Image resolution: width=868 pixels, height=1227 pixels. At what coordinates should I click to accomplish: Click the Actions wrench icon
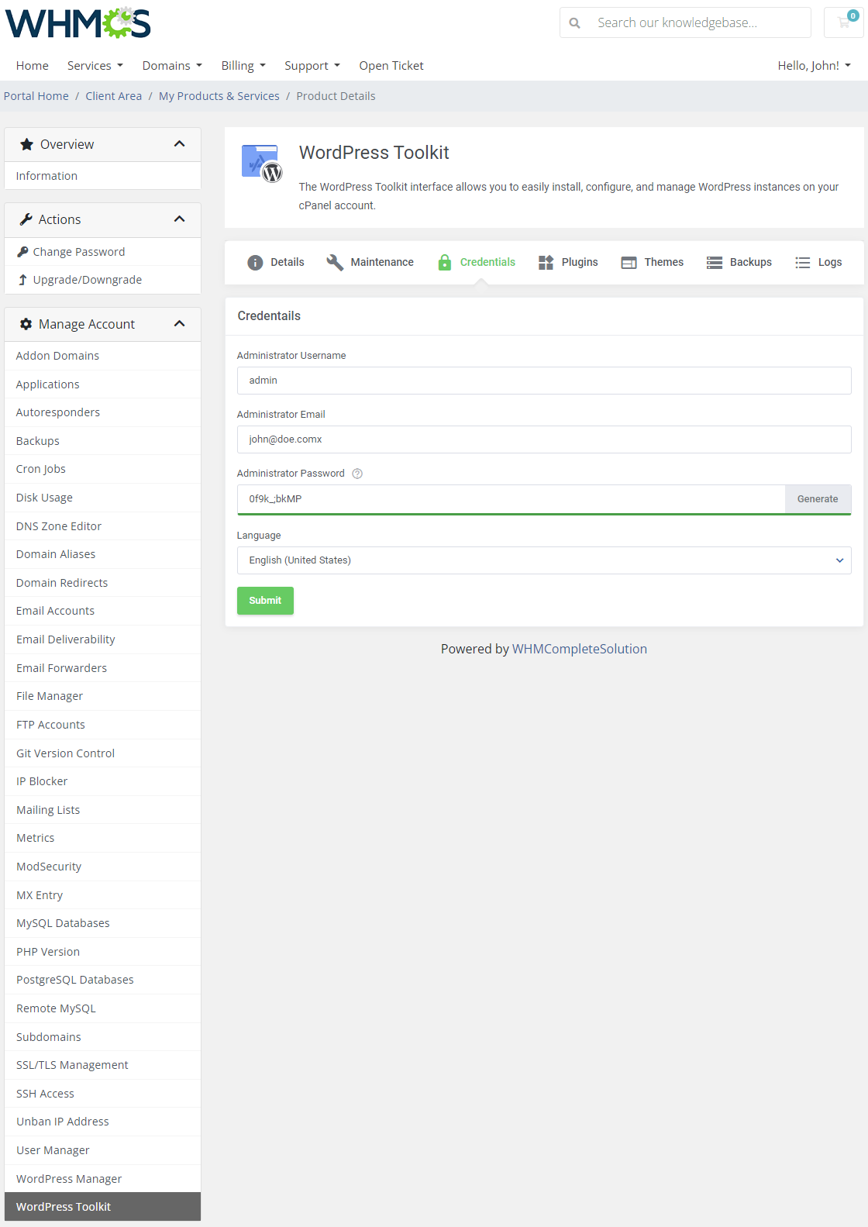26,219
